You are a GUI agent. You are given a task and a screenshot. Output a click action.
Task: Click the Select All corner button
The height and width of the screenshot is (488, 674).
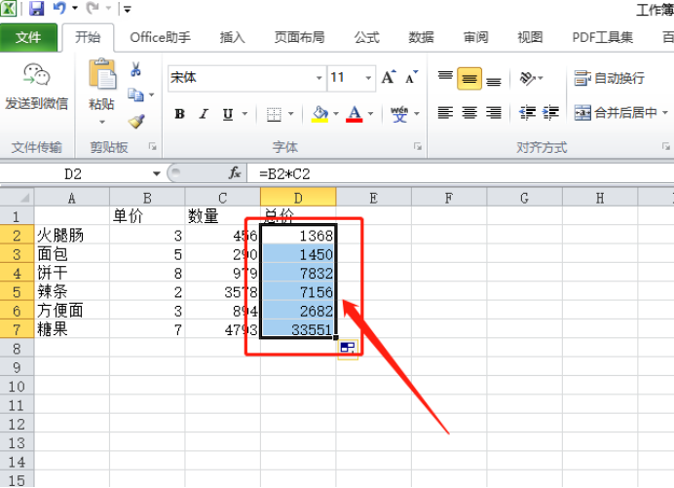(18, 198)
